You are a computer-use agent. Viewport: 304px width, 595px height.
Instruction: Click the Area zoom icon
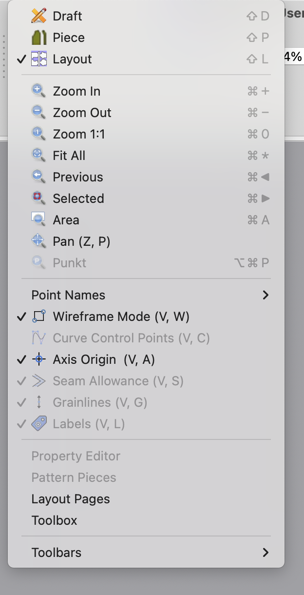pyautogui.click(x=38, y=220)
